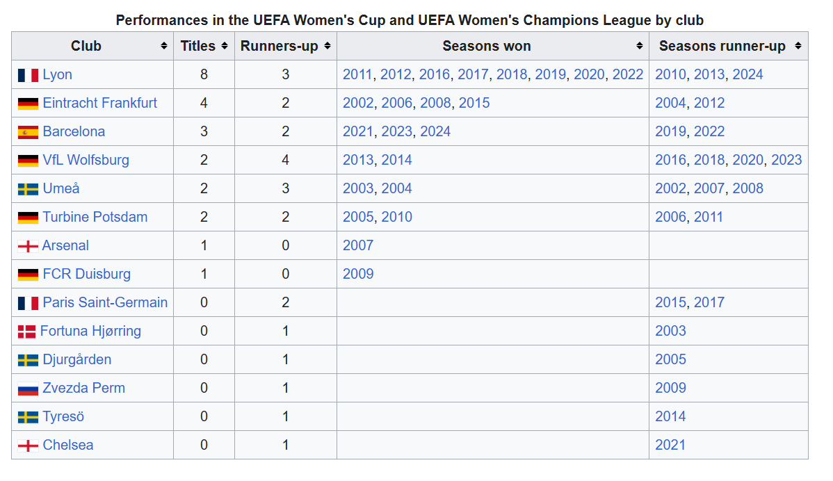Click the French flag icon beside Lyon
833x481 pixels.
click(x=28, y=75)
